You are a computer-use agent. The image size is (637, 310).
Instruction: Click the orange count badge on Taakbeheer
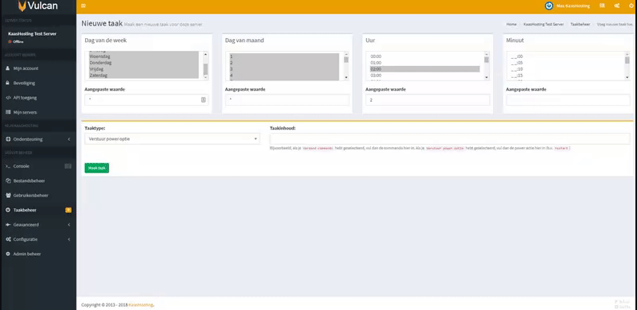click(x=68, y=210)
